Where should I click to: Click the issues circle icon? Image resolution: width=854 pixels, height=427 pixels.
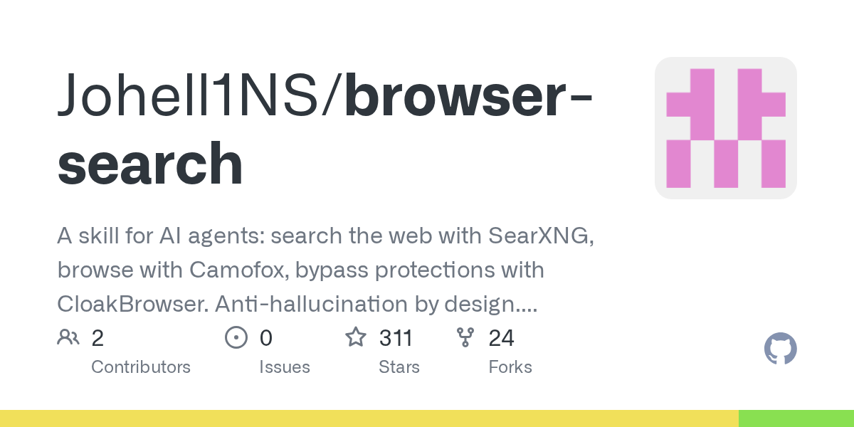[x=236, y=337]
